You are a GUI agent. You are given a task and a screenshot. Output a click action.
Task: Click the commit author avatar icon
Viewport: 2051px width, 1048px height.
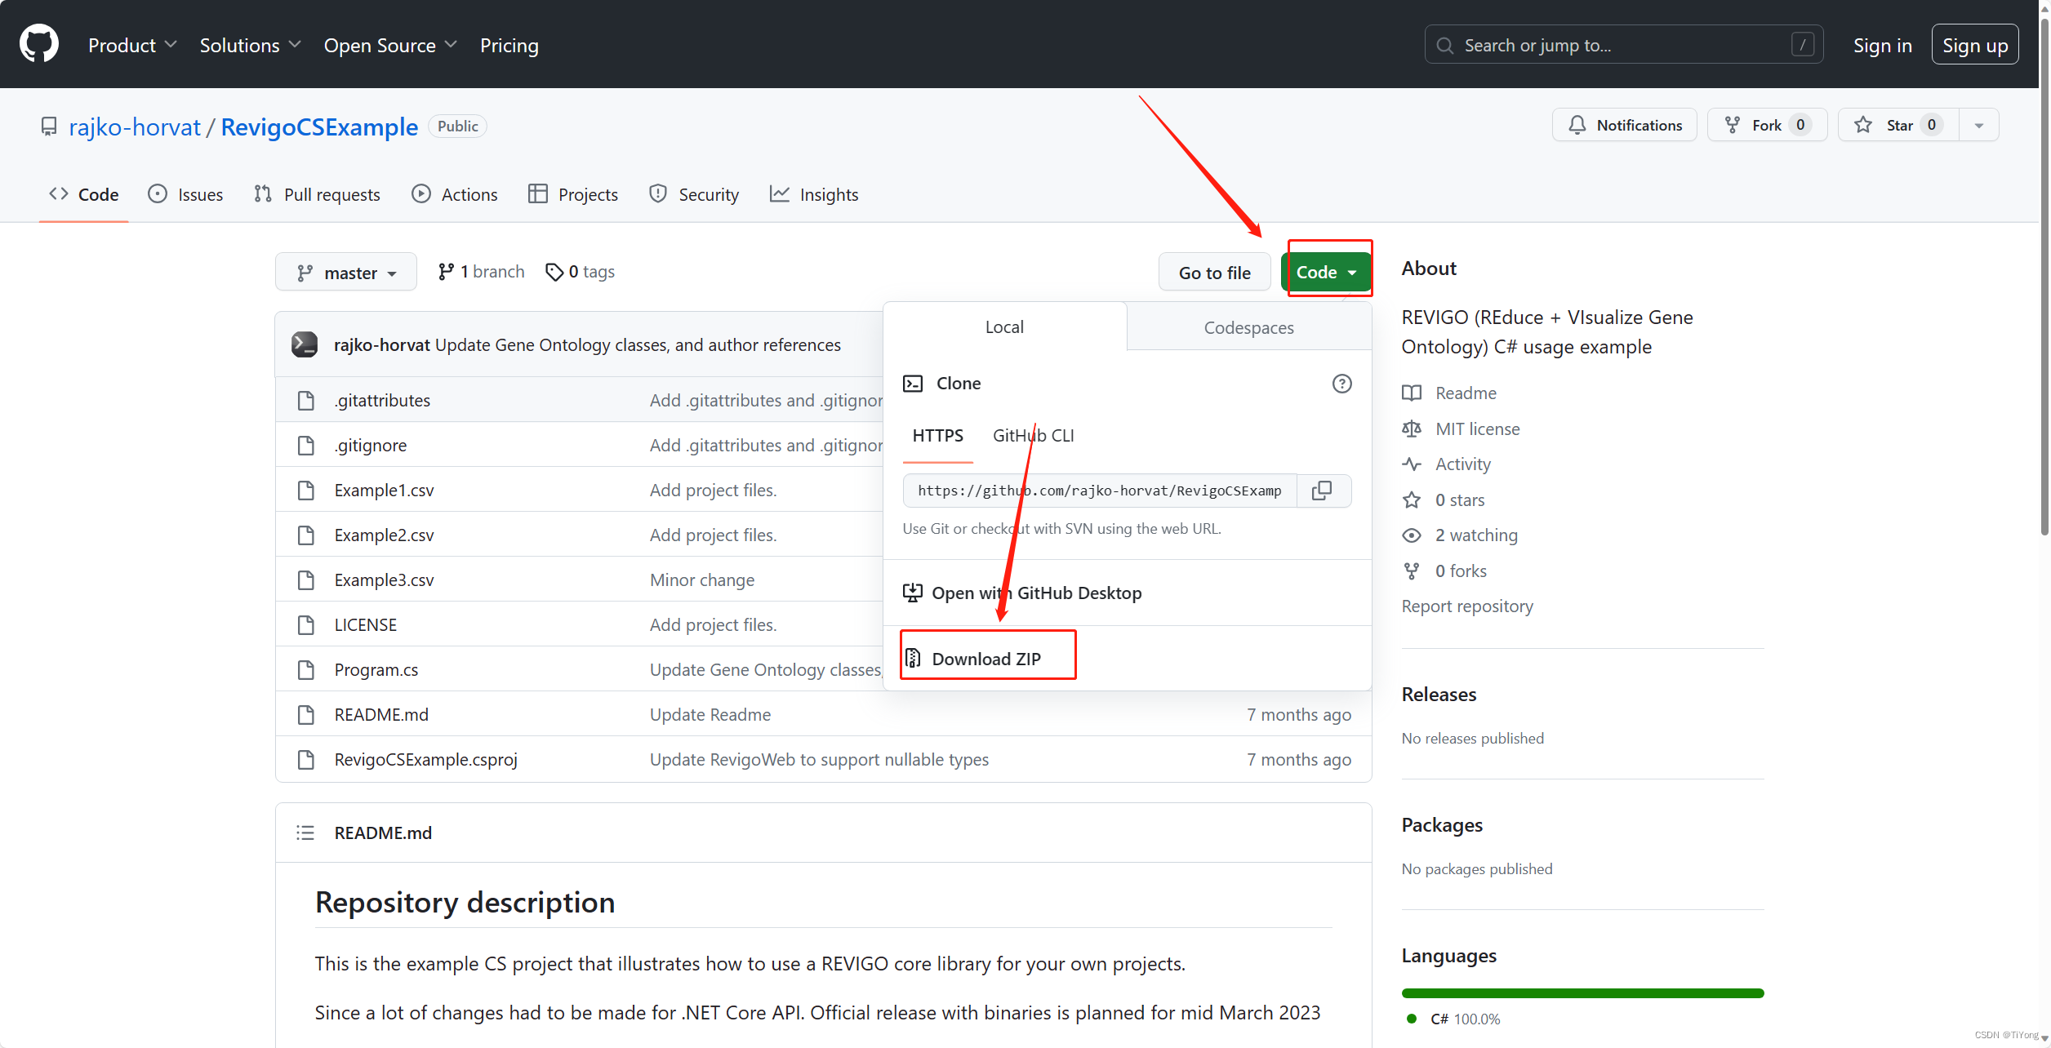[305, 344]
